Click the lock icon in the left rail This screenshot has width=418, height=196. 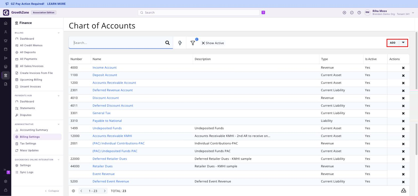click(x=6, y=190)
